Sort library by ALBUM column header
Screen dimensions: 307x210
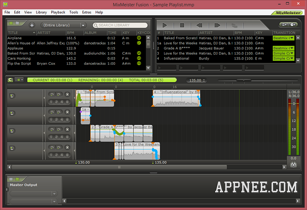95,33
